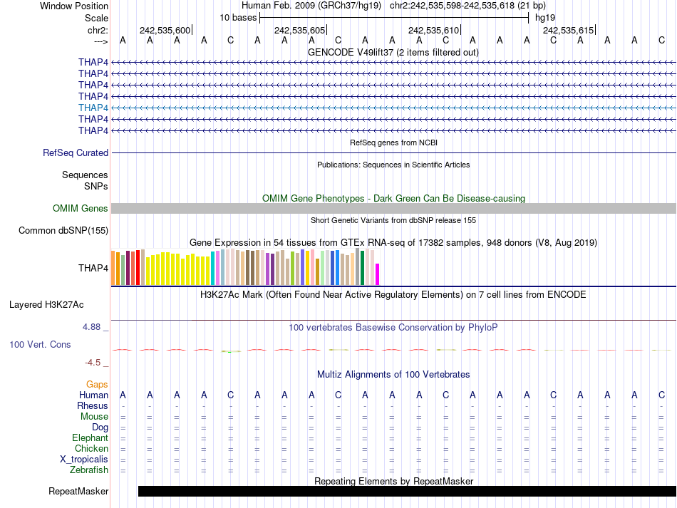Open the Layered H3K27Ac track label
Screen dimensions: 677x508
(46, 304)
